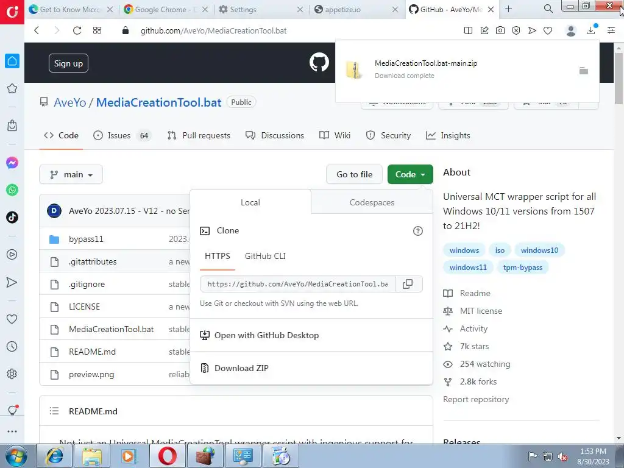The height and width of the screenshot is (468, 624).
Task: Open ad blocker shield icon
Action: pyautogui.click(x=516, y=30)
